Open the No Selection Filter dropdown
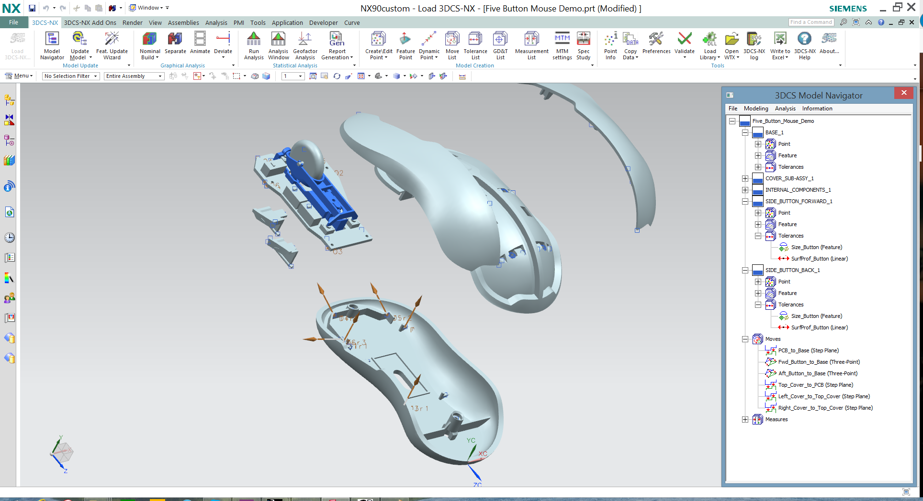Screen dimensions: 923x501 [94, 76]
